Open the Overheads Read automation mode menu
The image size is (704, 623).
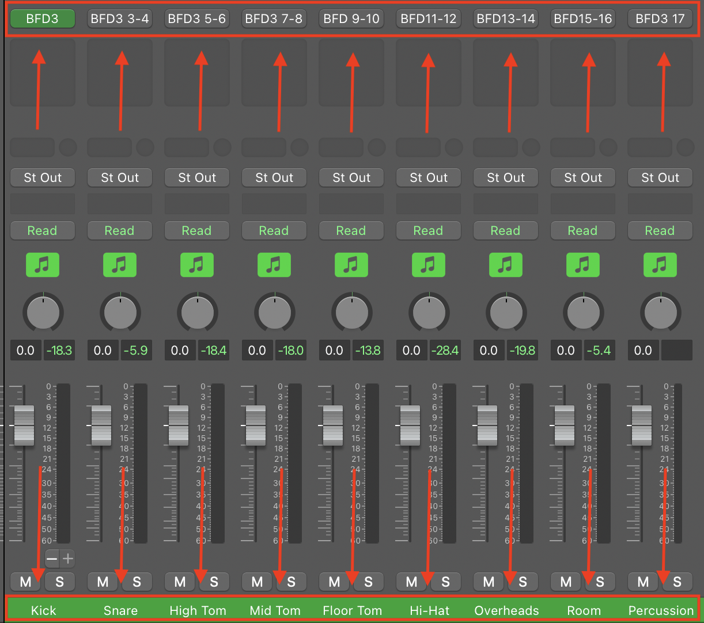pyautogui.click(x=506, y=230)
